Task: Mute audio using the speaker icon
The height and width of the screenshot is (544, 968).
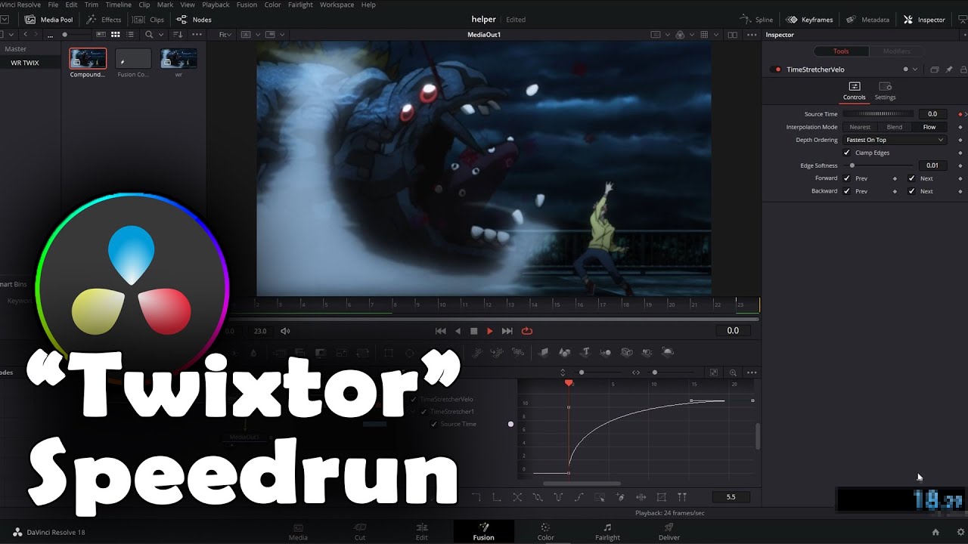Action: (285, 331)
